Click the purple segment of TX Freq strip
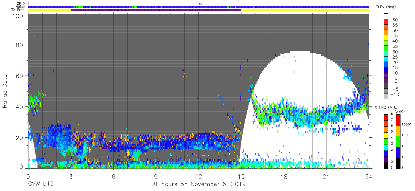The height and width of the screenshot is (191, 415). (x=156, y=10)
